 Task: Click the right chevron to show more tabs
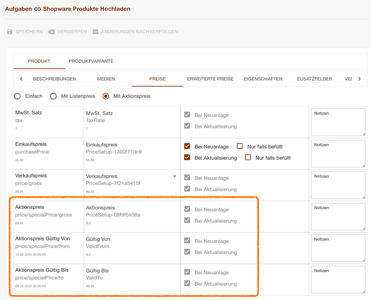(x=359, y=79)
